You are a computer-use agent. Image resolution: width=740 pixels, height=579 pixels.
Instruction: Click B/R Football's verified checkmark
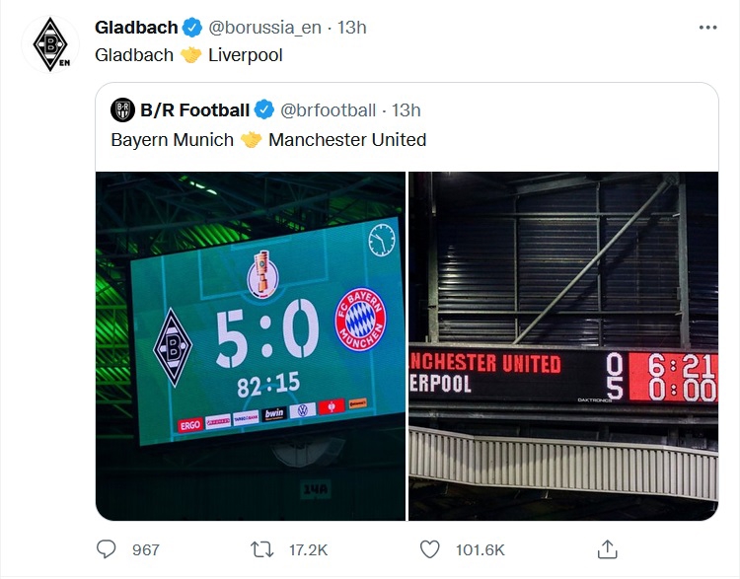pyautogui.click(x=265, y=110)
